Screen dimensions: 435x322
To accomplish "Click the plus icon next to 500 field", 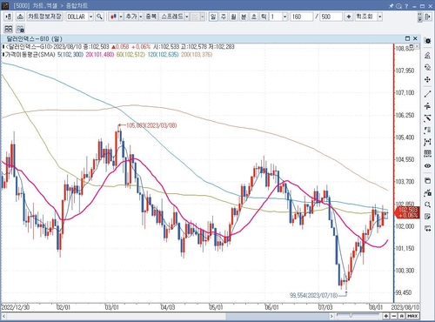I will 349,17.
